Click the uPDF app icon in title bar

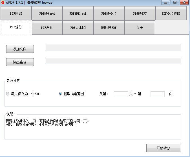click(x=3, y=2)
